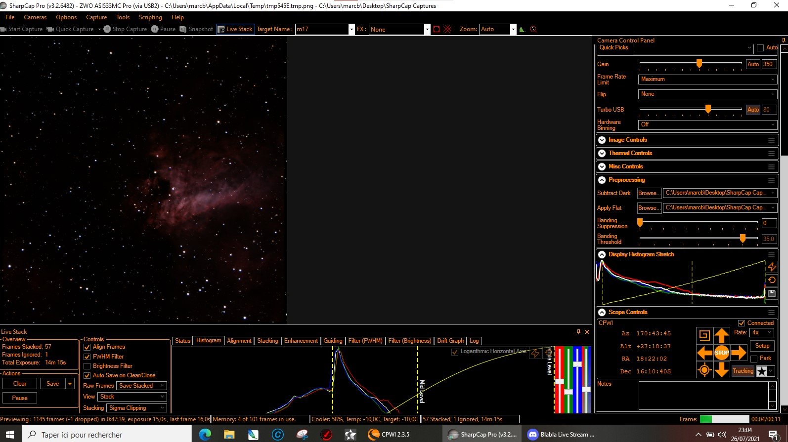The height and width of the screenshot is (442, 788).
Task: Slew the scope down with the down arrow
Action: (x=722, y=369)
